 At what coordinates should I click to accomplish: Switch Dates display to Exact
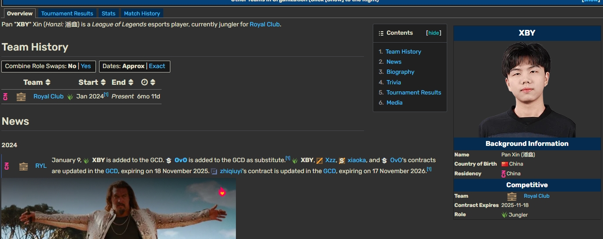click(157, 66)
